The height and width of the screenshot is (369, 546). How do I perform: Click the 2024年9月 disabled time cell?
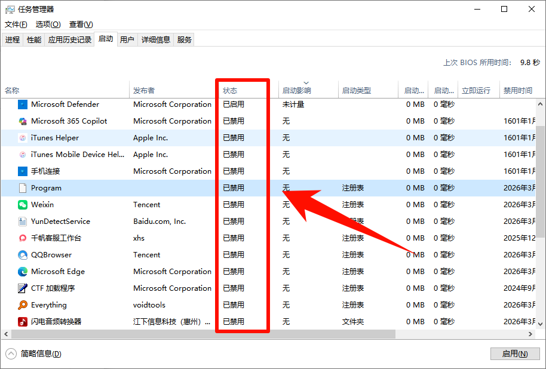[x=519, y=288]
